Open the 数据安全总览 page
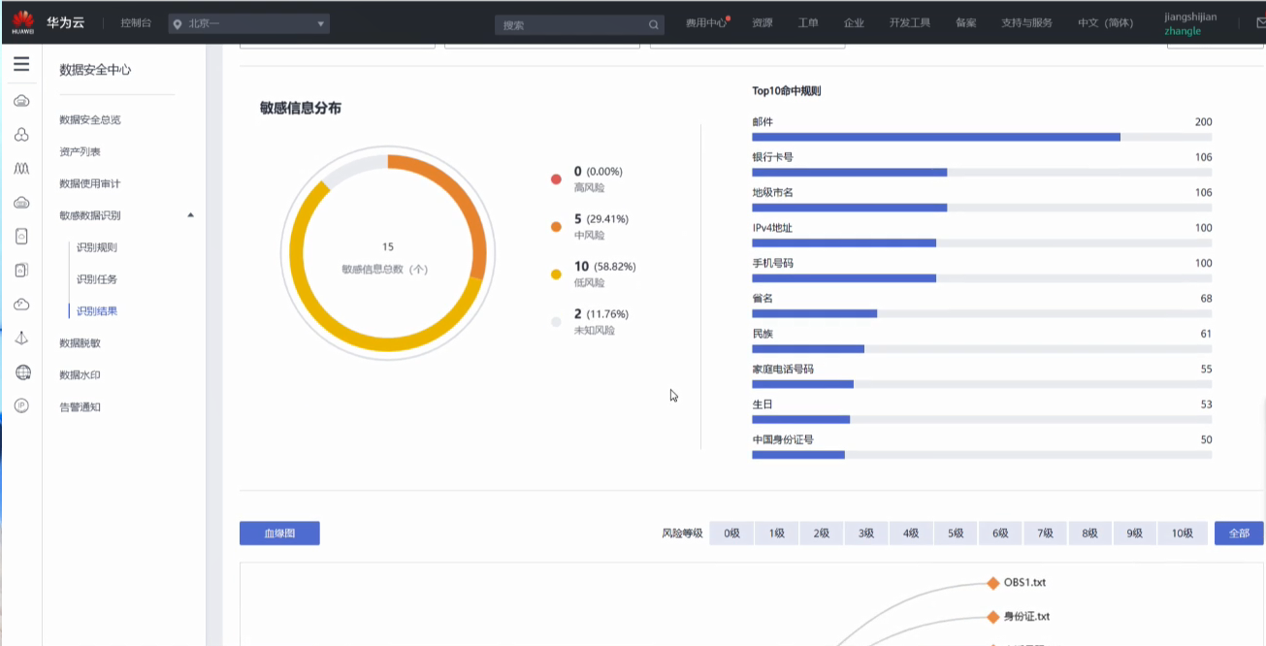 pyautogui.click(x=90, y=120)
